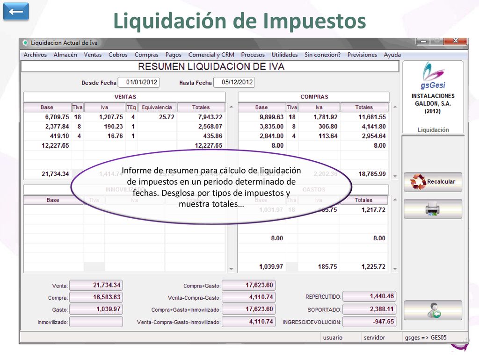Click the Inmovilizado scroll down arrow

[x=231, y=269]
